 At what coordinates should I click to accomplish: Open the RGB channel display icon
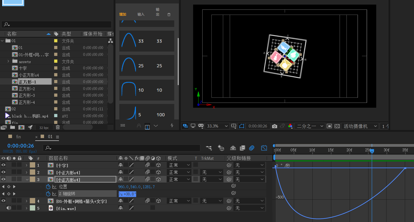tap(290, 126)
